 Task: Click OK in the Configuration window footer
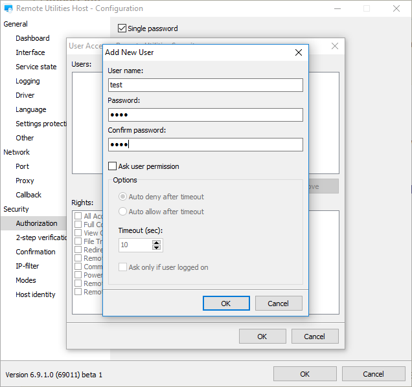(x=305, y=374)
